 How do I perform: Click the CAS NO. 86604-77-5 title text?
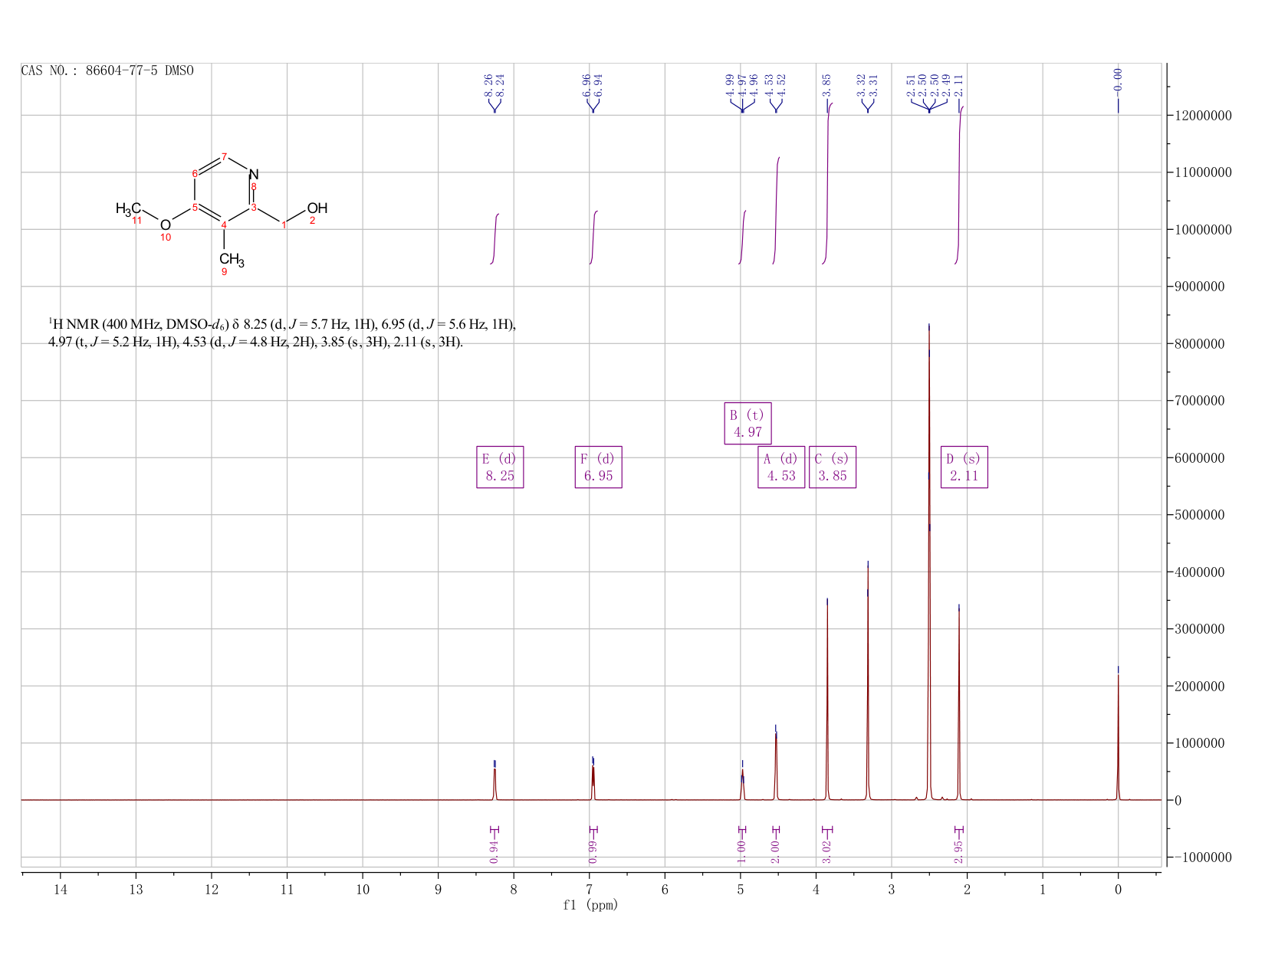click(107, 71)
